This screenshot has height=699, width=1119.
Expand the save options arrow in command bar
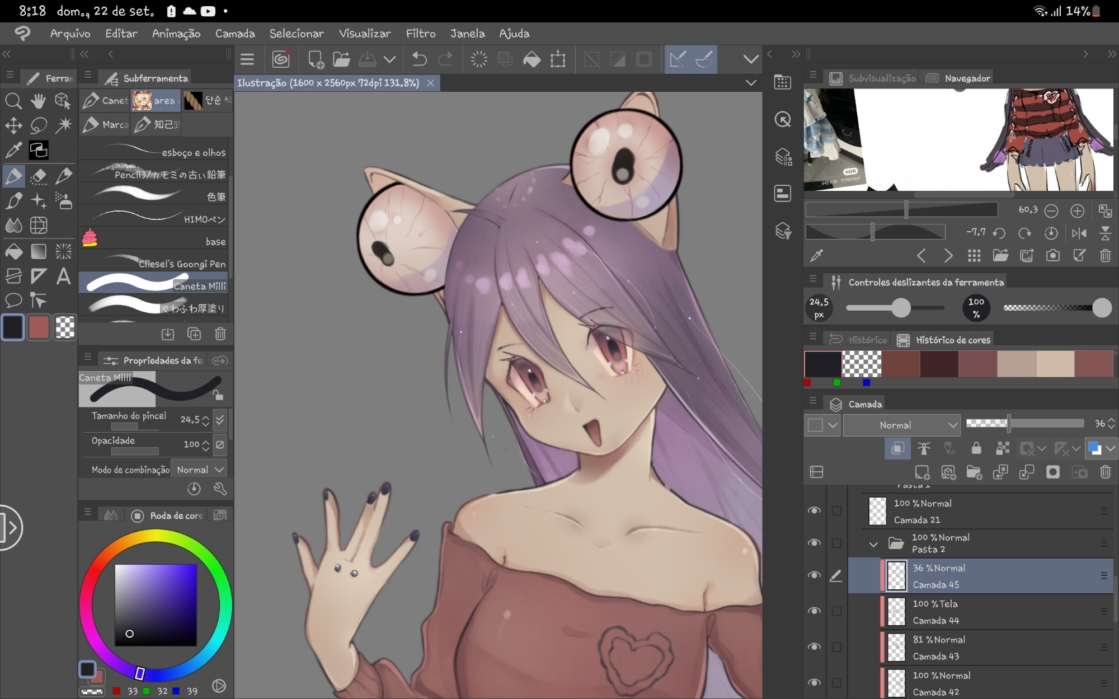[x=389, y=59]
